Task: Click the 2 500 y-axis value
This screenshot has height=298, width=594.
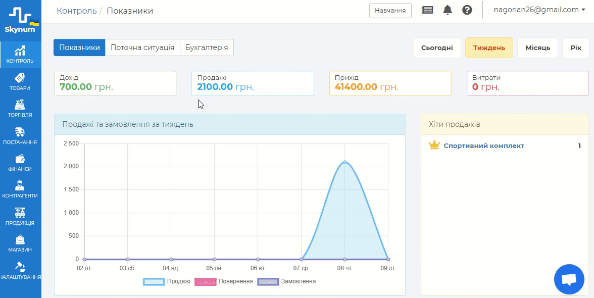Action: point(71,143)
